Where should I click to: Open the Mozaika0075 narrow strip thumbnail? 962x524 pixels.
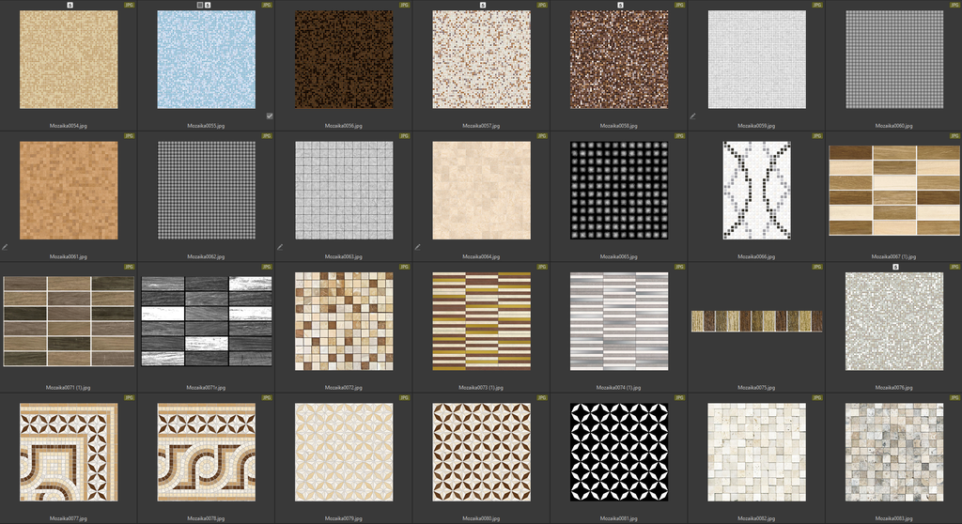(756, 321)
